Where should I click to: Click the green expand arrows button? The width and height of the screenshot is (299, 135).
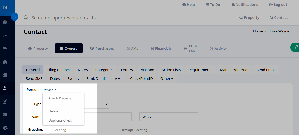click(295, 48)
